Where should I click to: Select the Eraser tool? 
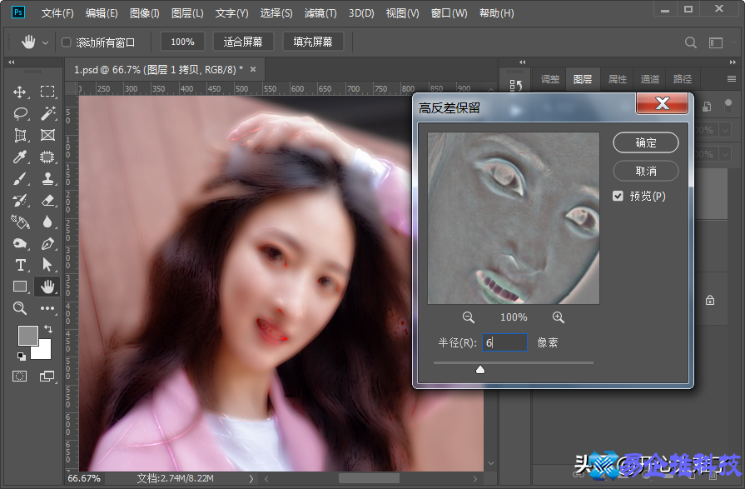(x=47, y=200)
